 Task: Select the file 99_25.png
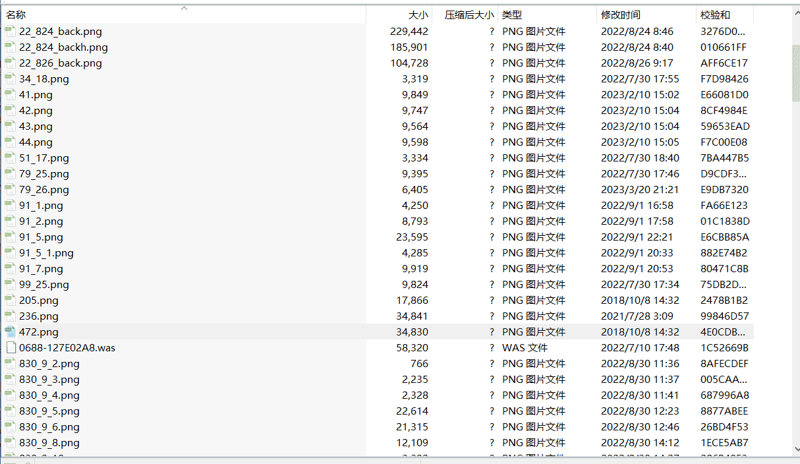(44, 284)
